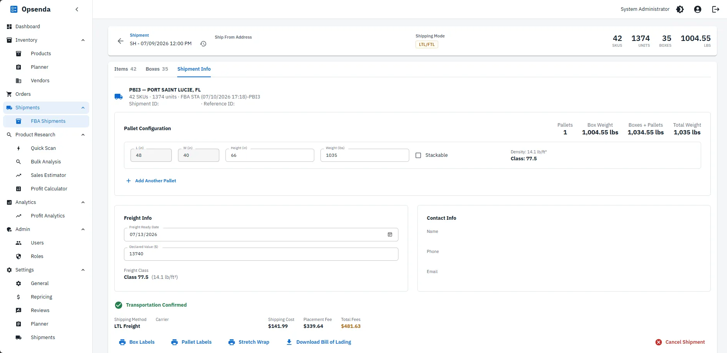Open Roles under Admin

[x=46, y=256]
